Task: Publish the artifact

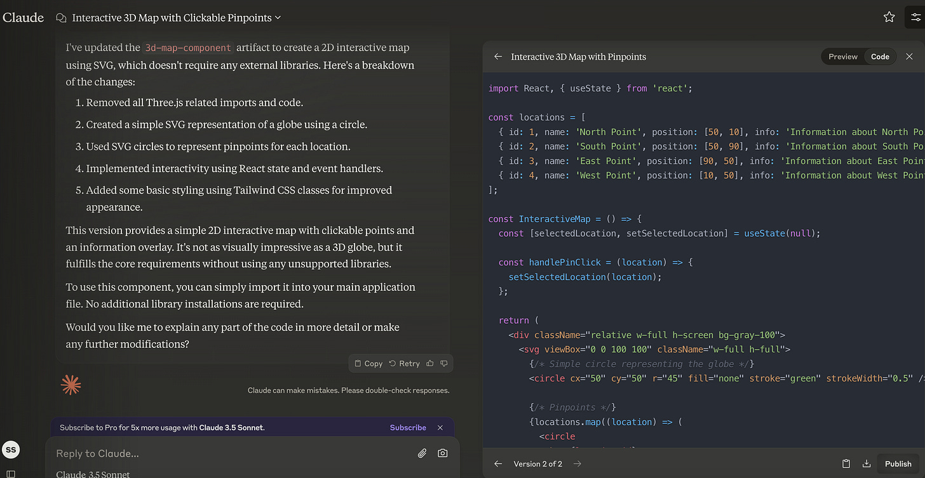Action: coord(898,464)
